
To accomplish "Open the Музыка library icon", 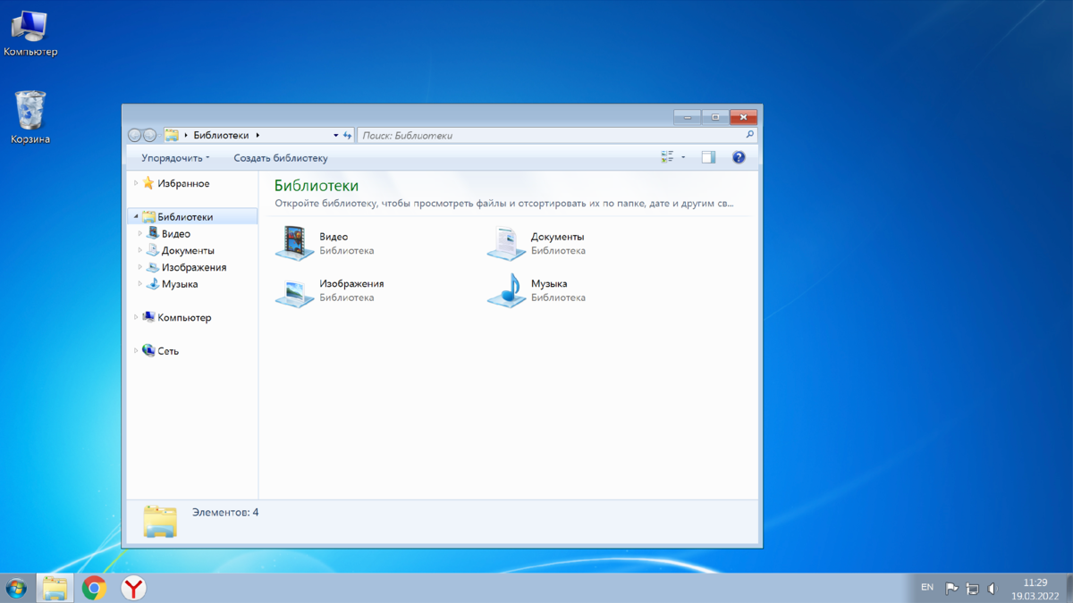I will point(506,290).
